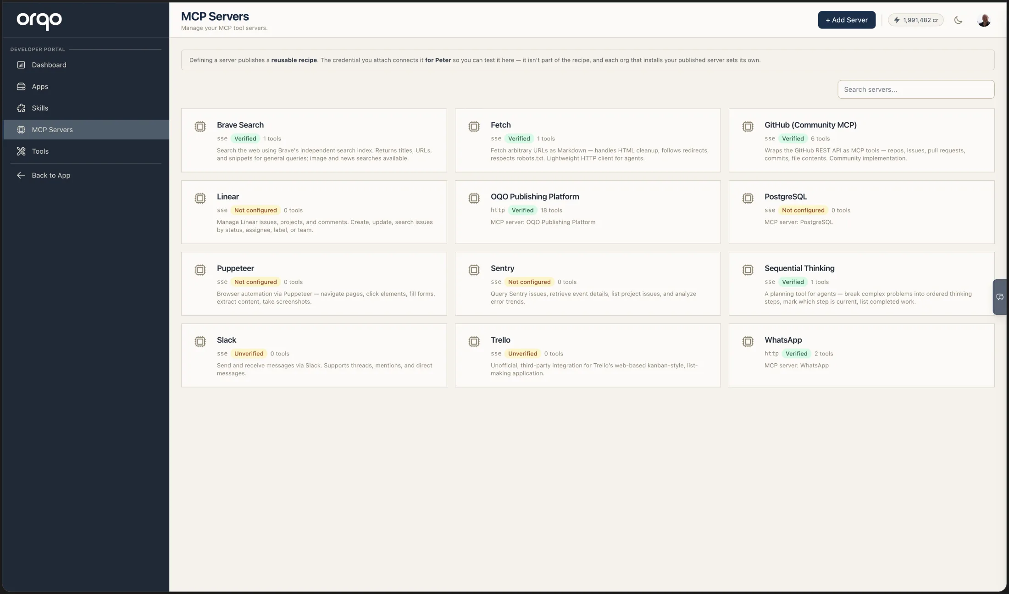The height and width of the screenshot is (594, 1009).
Task: Click the Sequential Thinking chip icon
Action: [x=748, y=270]
